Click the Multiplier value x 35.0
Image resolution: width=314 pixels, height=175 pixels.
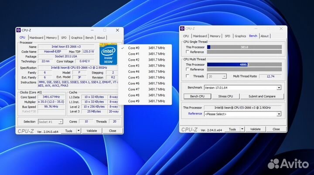tap(51, 102)
